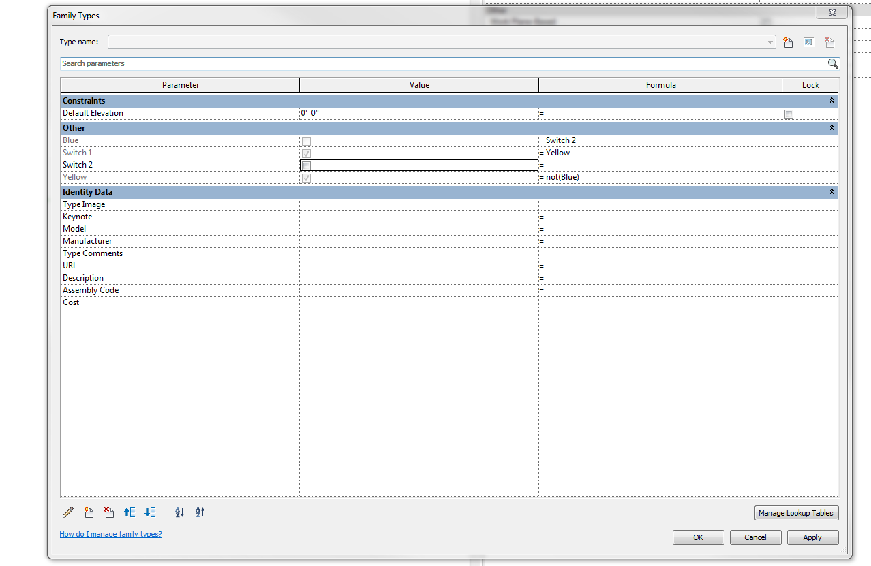The width and height of the screenshot is (871, 566).
Task: Click the search magnifier icon
Action: pyautogui.click(x=832, y=63)
